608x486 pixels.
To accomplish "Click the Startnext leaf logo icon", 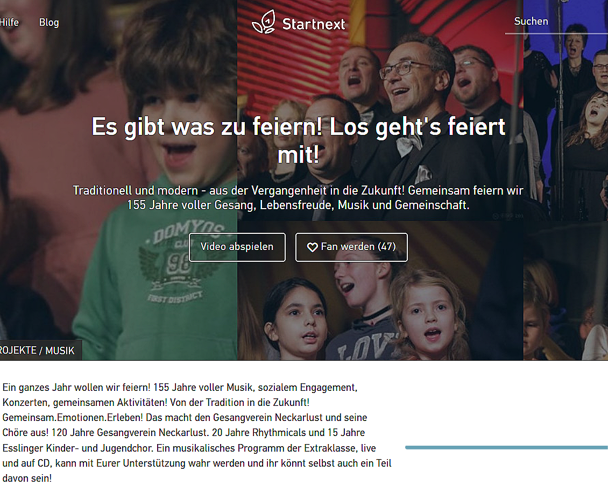I will click(264, 22).
